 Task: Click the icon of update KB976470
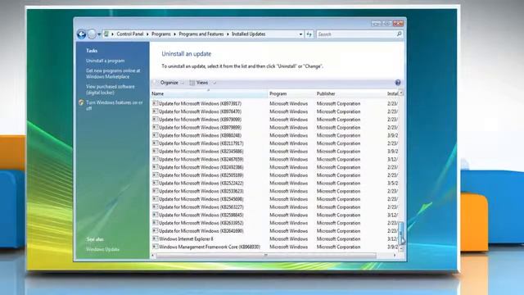coord(155,111)
